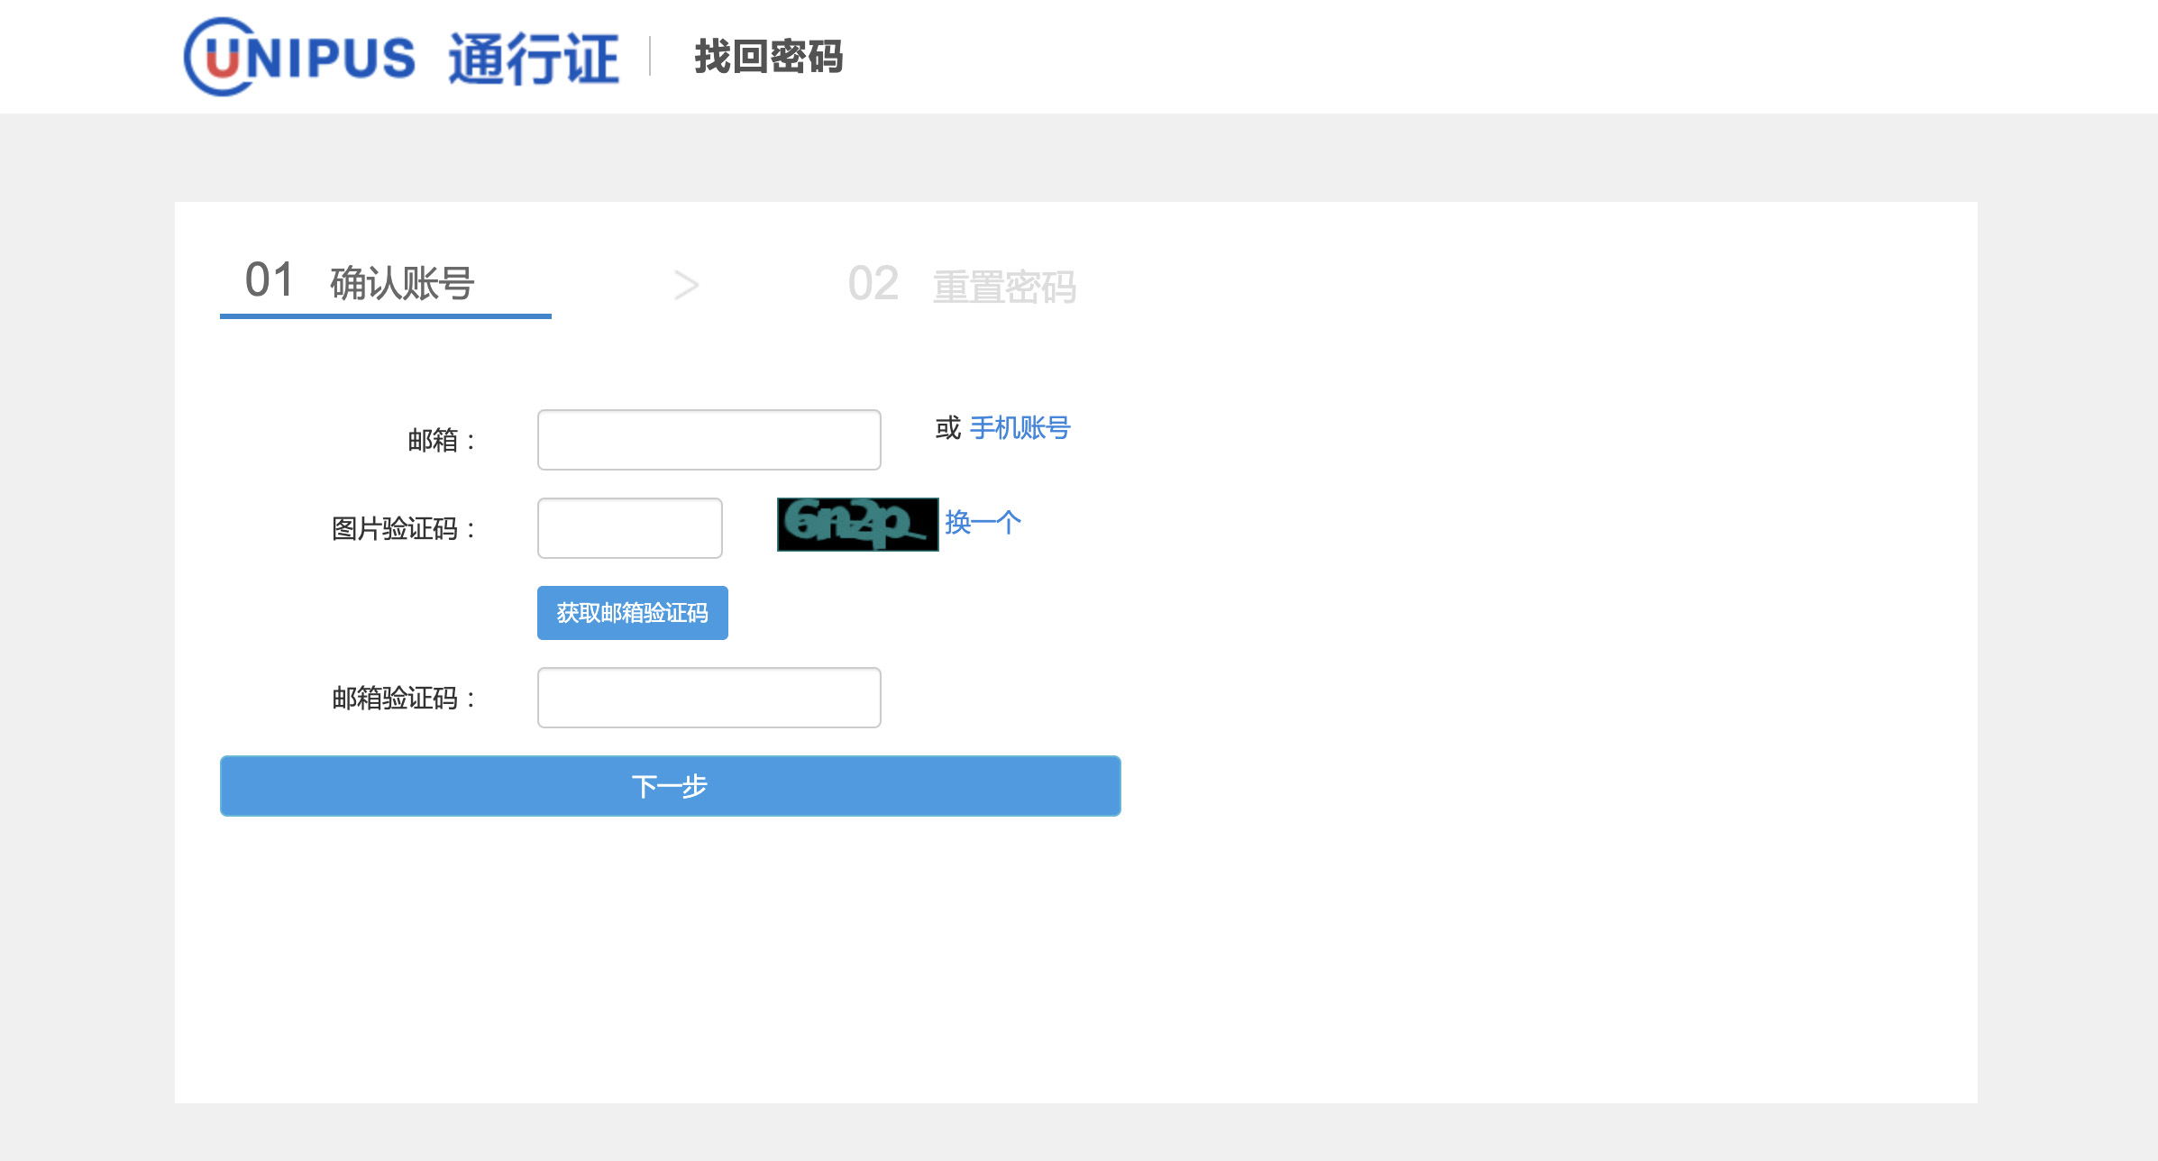Click the 邮箱验证码 input field
Screen dimensions: 2158x1161
pyautogui.click(x=709, y=697)
